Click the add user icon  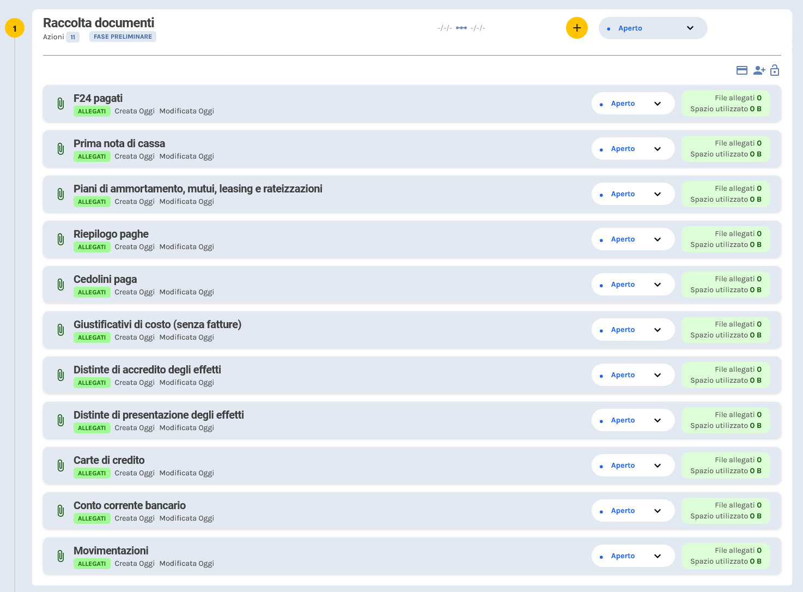(x=759, y=70)
